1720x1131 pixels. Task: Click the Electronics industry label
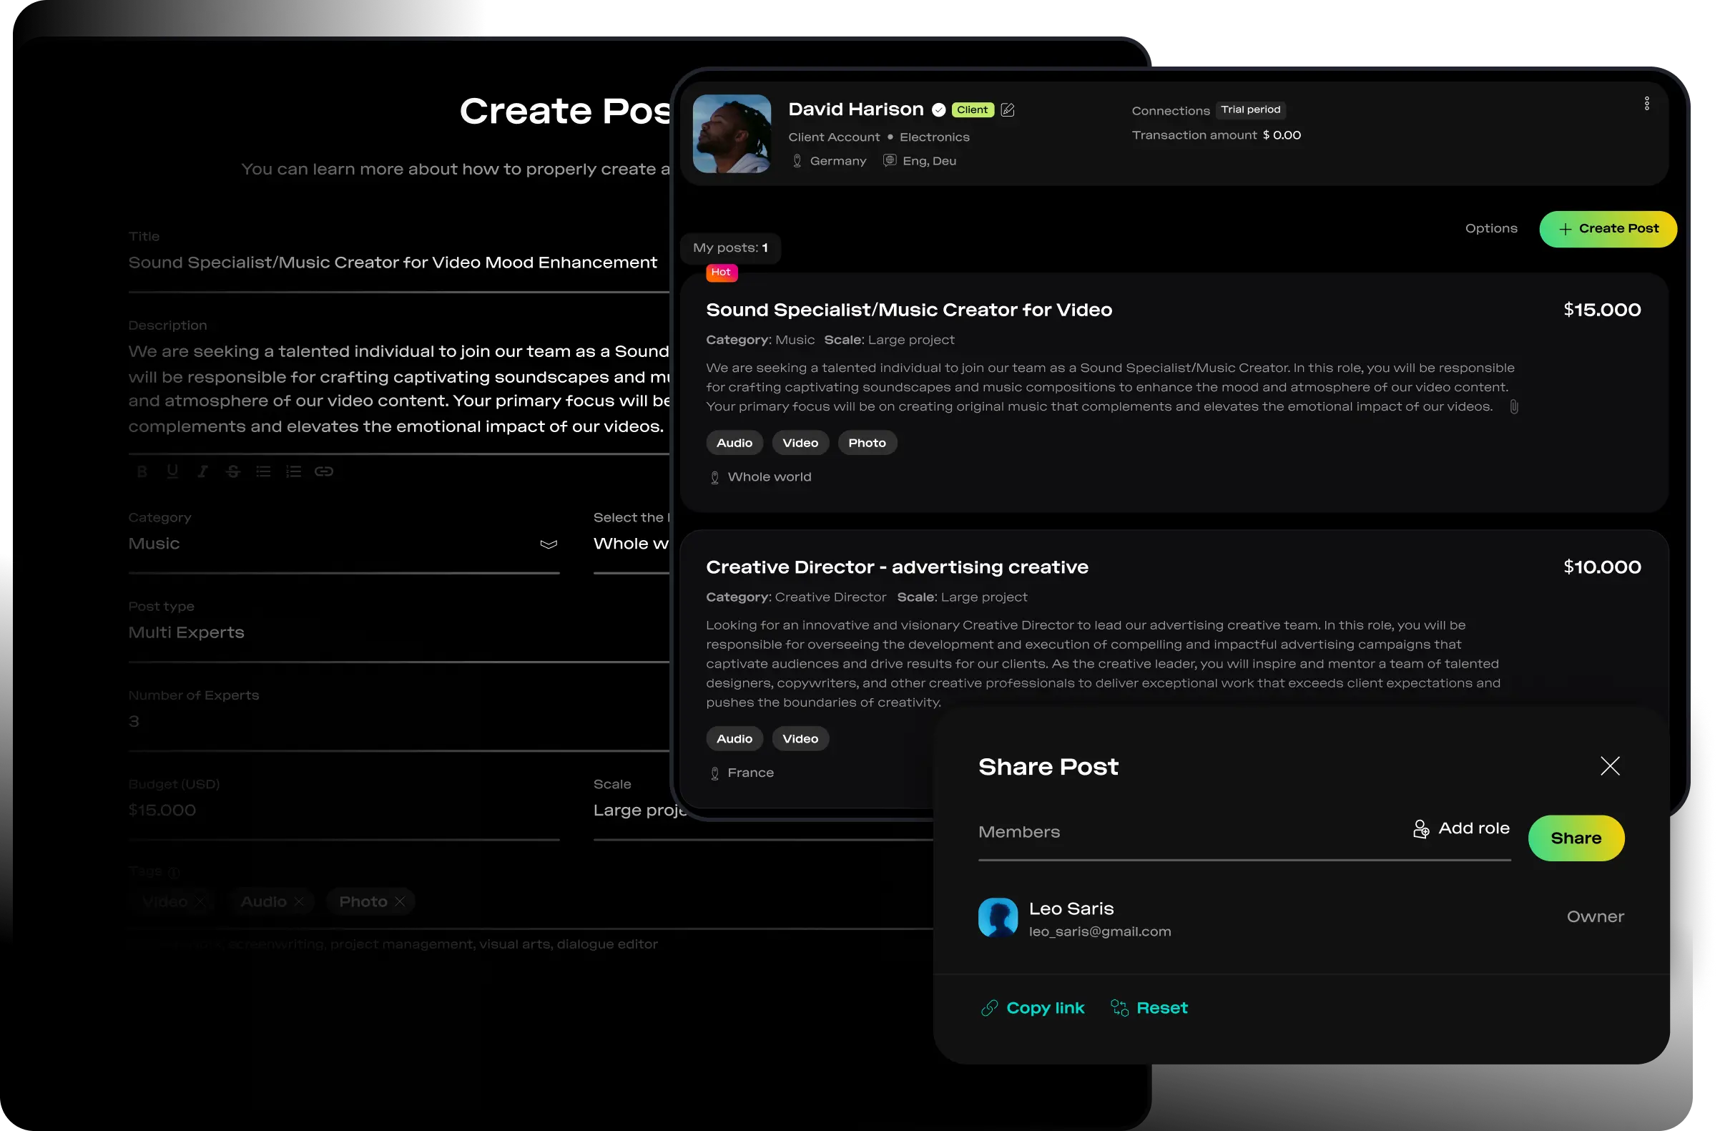934,137
